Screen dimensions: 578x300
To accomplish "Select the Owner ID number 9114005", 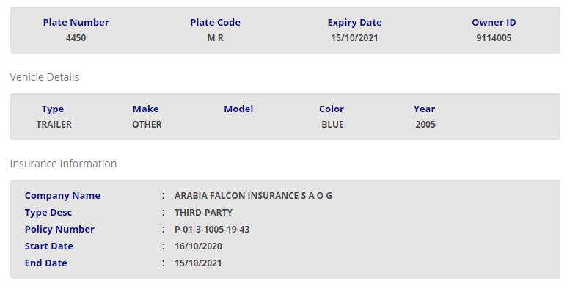I will (x=494, y=37).
